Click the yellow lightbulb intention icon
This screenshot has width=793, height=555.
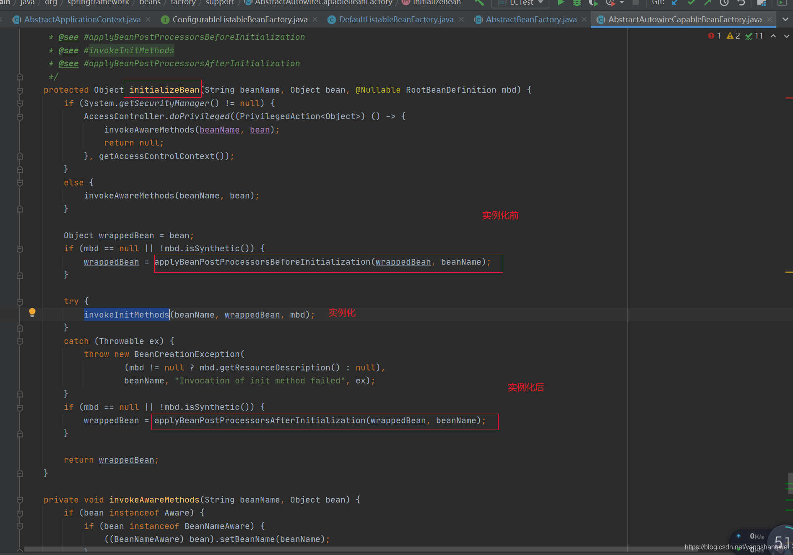click(x=32, y=313)
